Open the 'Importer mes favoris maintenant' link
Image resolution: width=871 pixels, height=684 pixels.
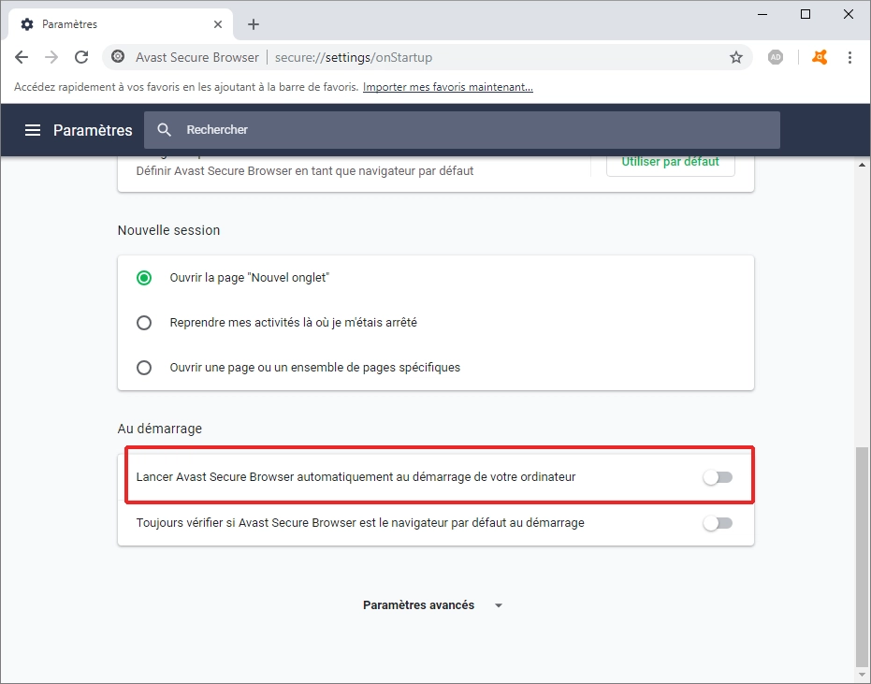[447, 86]
